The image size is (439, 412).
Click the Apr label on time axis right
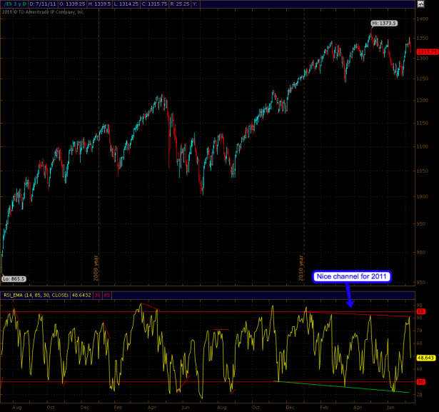pyautogui.click(x=358, y=408)
